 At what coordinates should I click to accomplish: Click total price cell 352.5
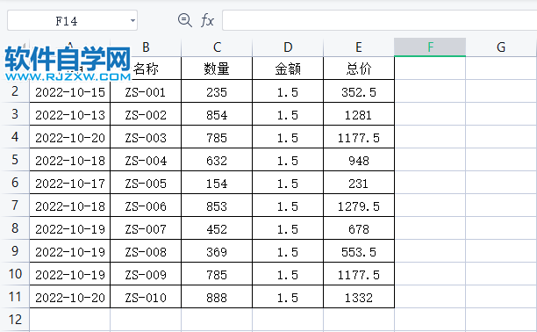pos(359,92)
